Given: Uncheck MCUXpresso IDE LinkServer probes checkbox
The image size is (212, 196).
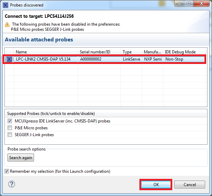Looking at the screenshot, I should (10, 121).
